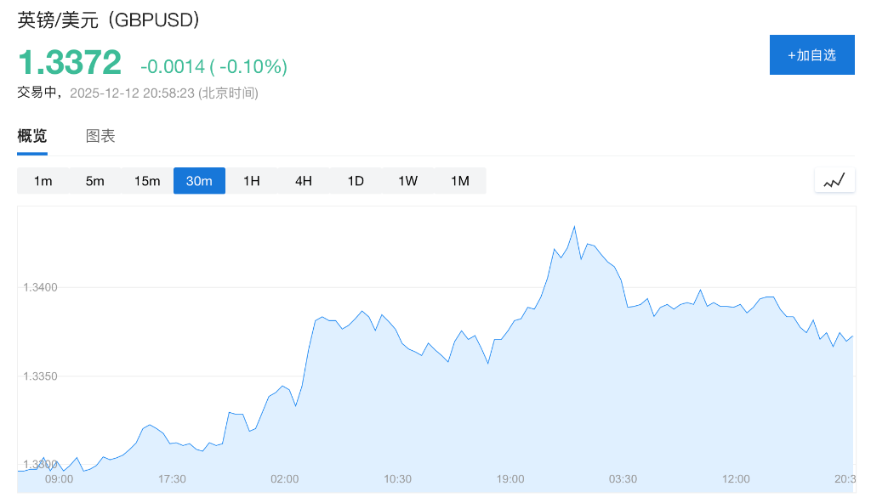Choose the 5m interval option

94,181
